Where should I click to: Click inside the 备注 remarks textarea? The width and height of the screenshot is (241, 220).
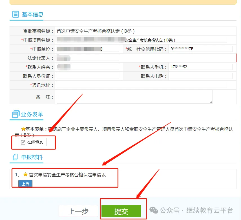134,97
